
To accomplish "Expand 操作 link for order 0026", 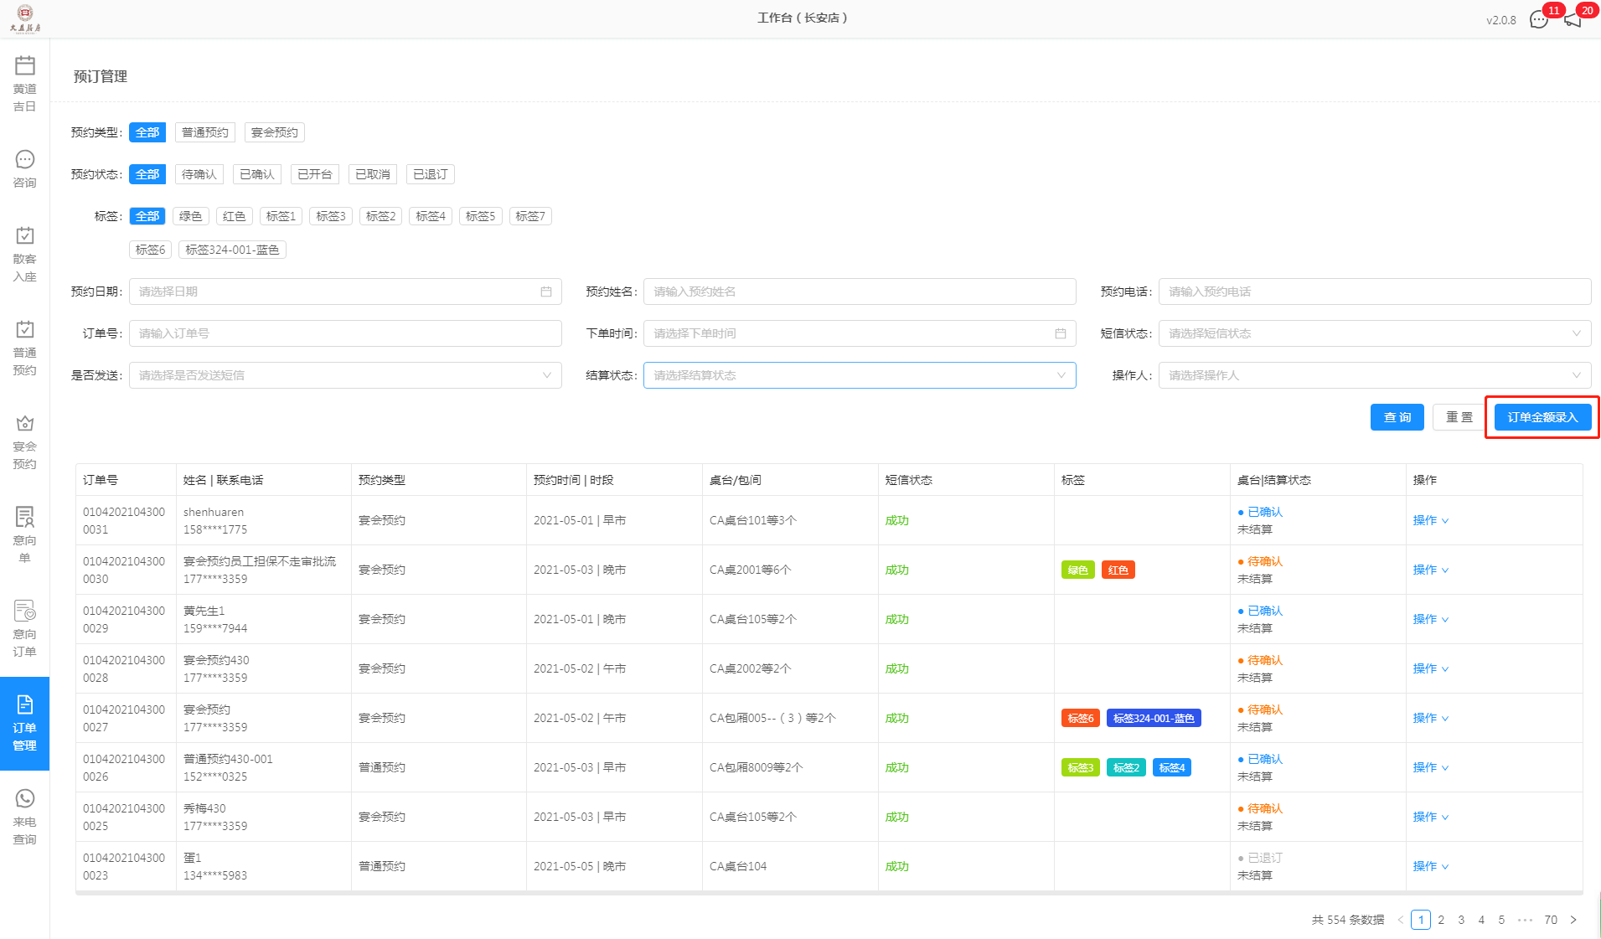I will pos(1431,767).
